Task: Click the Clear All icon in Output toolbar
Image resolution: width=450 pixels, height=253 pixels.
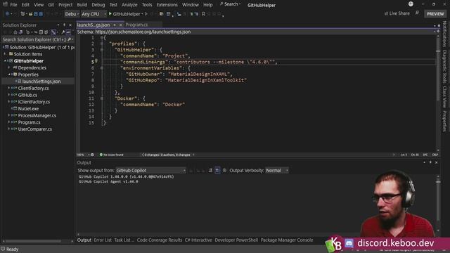Action: (210, 170)
